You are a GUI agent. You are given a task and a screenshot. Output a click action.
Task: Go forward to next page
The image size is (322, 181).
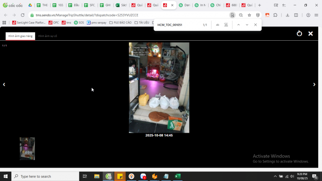[x=14, y=15]
